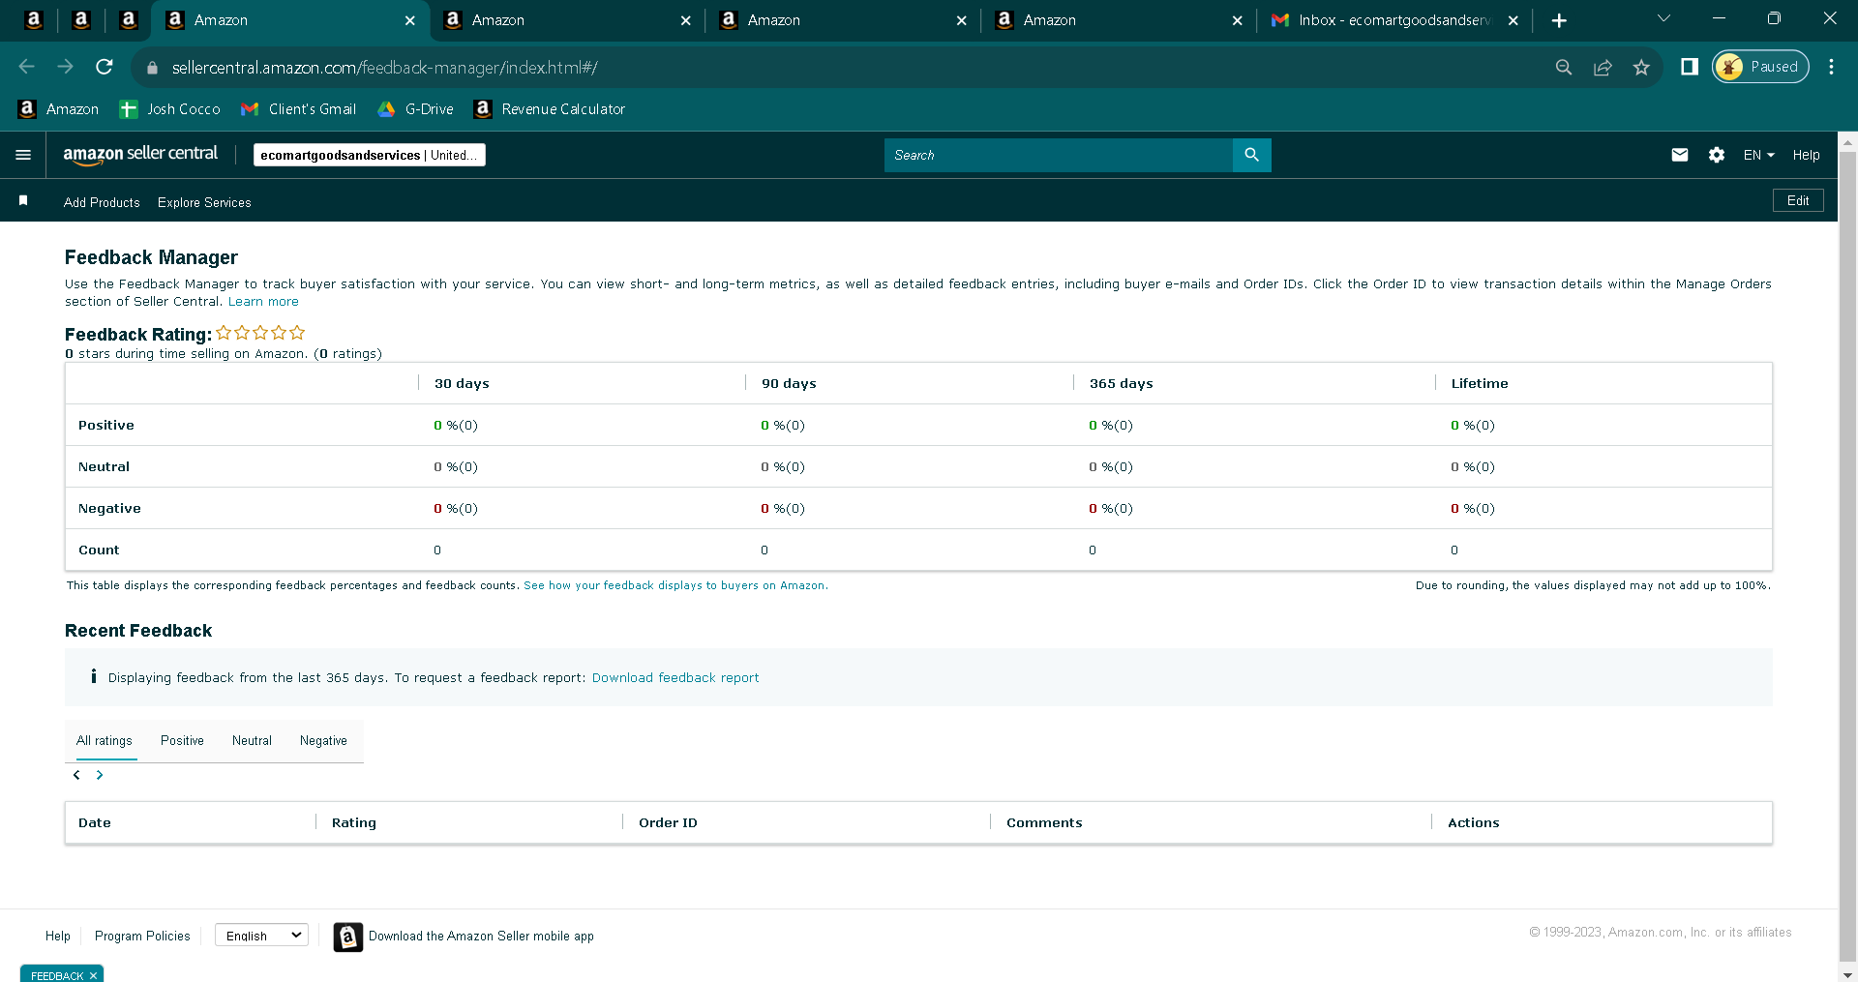Select the Neutral feedback tab

(252, 741)
